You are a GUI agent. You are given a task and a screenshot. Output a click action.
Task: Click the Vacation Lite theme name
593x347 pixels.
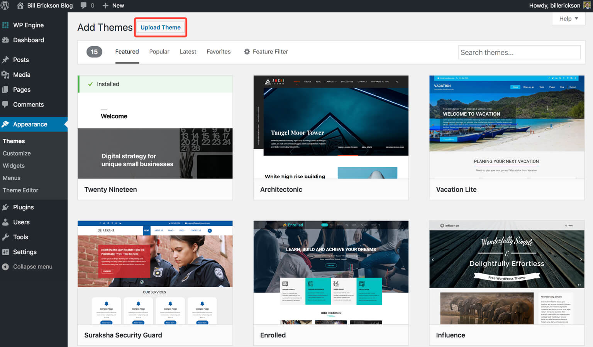pos(456,190)
